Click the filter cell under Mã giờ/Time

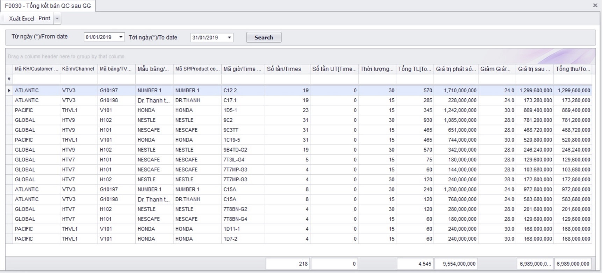tap(243, 79)
